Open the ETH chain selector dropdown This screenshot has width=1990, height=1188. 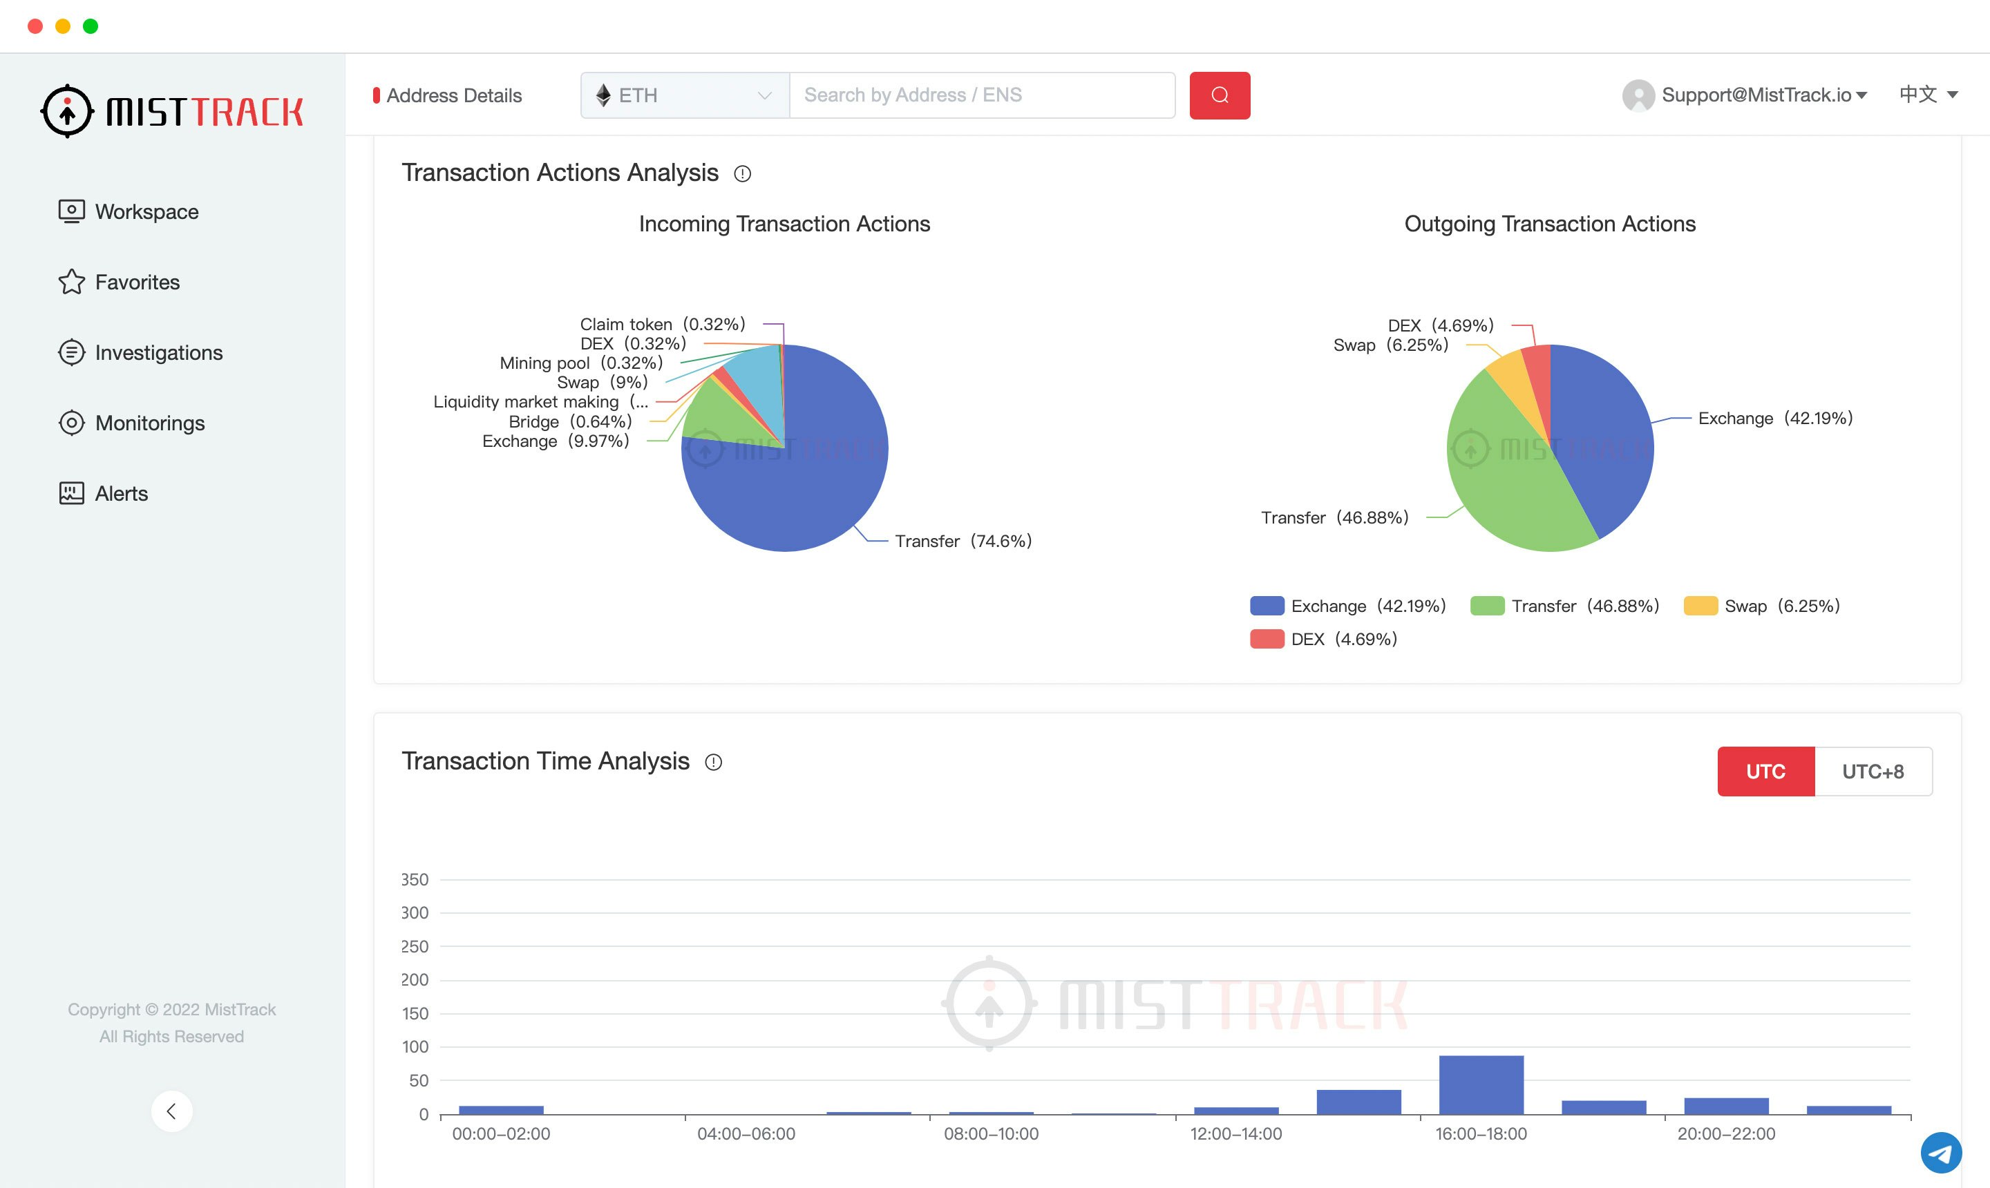click(x=683, y=95)
